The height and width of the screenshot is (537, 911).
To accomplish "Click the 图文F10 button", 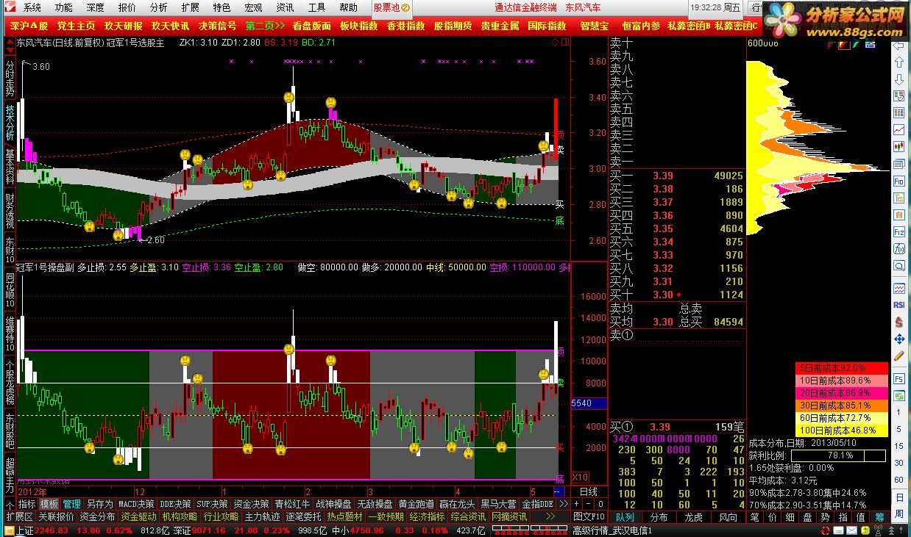I will click(589, 516).
